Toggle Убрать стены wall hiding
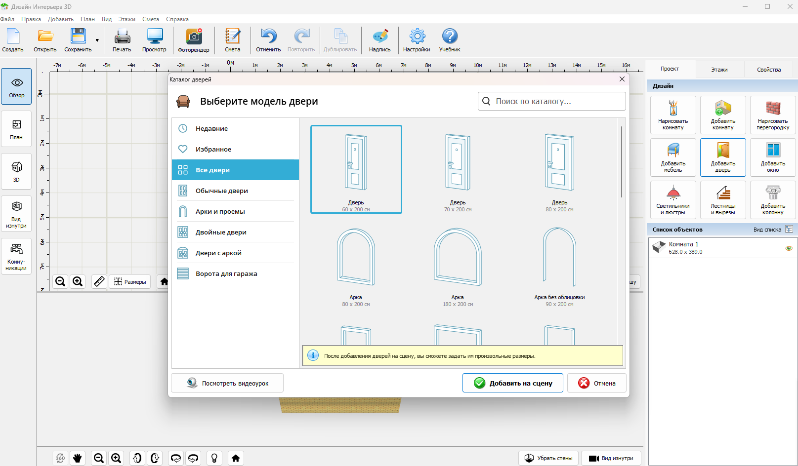Screen dimensions: 798x466 548,458
